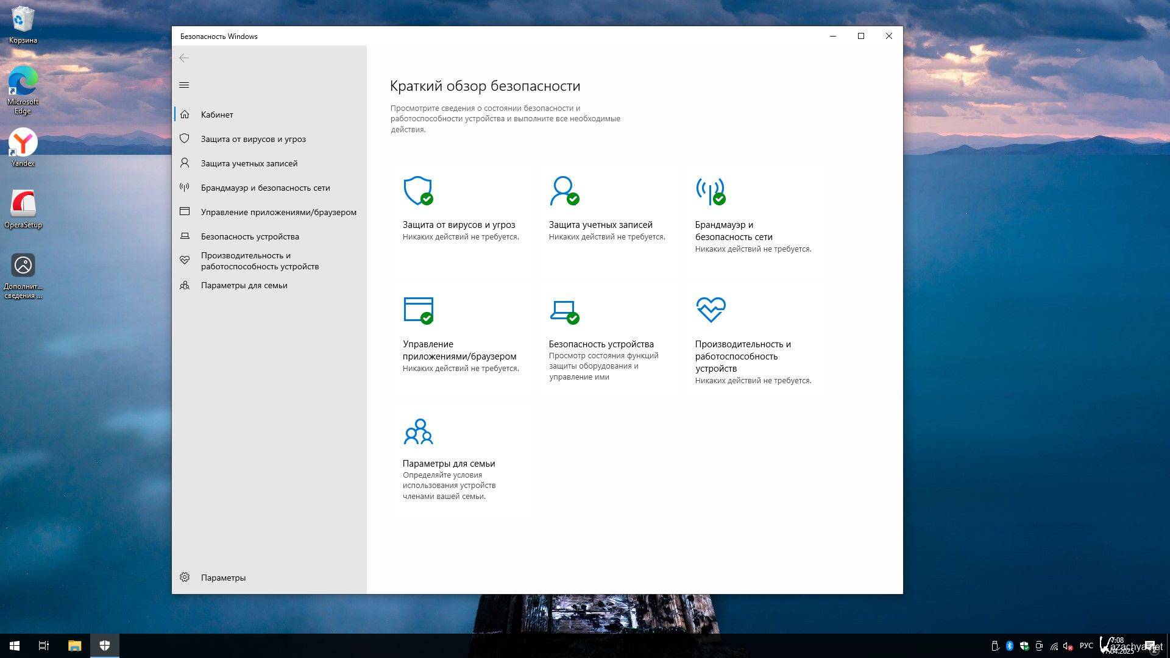Open the device health heart icon tile
1170x658 pixels.
point(711,310)
